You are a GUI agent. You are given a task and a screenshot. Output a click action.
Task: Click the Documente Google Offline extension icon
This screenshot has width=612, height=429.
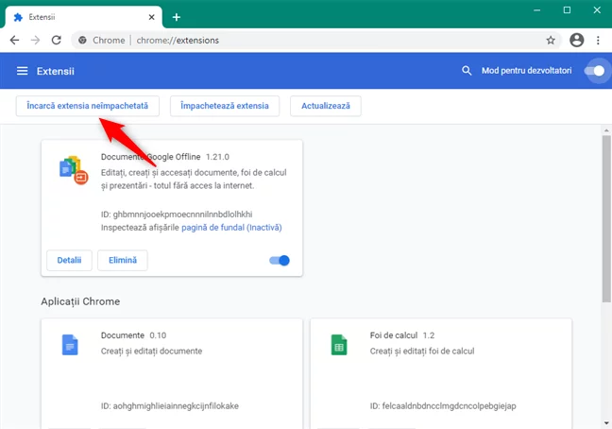[x=74, y=170]
